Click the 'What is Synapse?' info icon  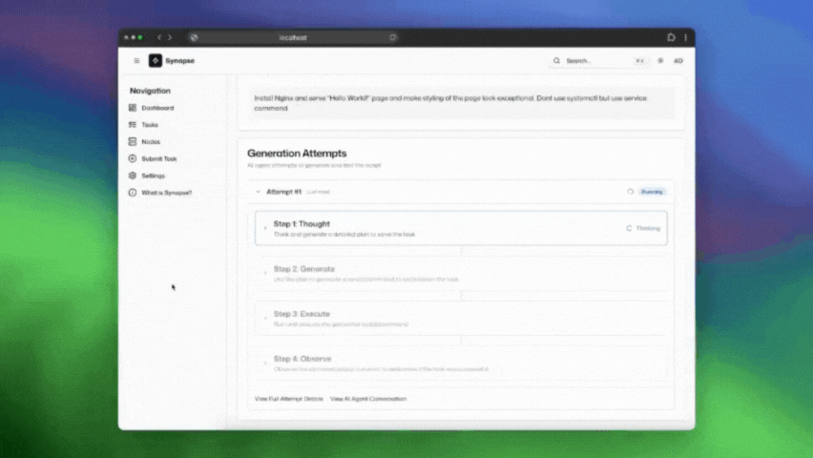tap(133, 193)
